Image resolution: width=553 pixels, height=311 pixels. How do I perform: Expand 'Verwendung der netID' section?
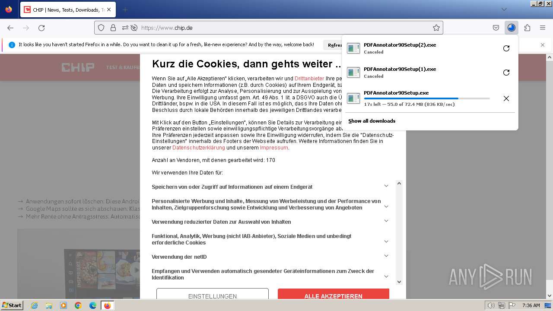(386, 256)
